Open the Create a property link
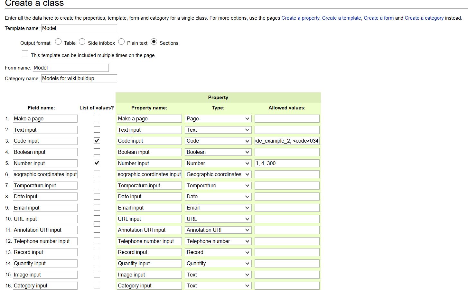The width and height of the screenshot is (468, 290). click(300, 18)
